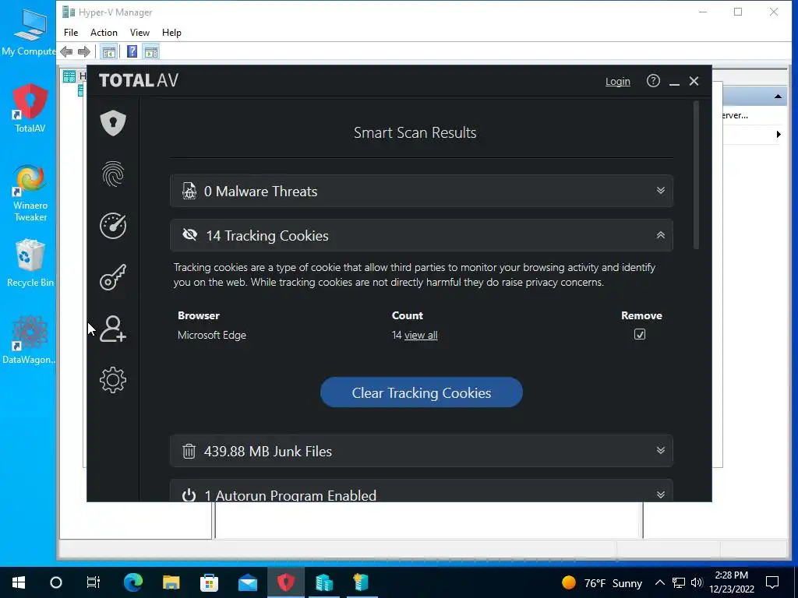Click the network tray icon
This screenshot has width=798, height=598.
pyautogui.click(x=679, y=582)
